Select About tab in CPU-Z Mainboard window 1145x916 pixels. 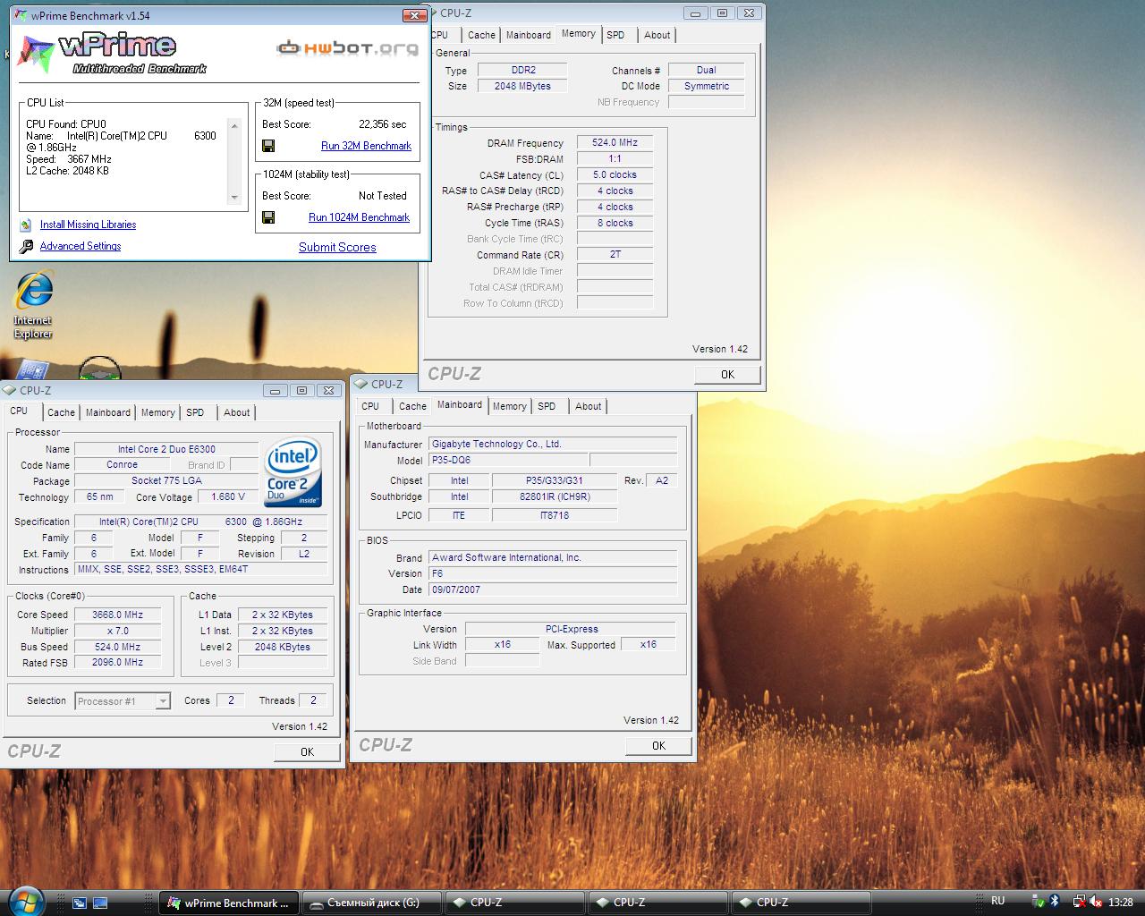tap(588, 406)
